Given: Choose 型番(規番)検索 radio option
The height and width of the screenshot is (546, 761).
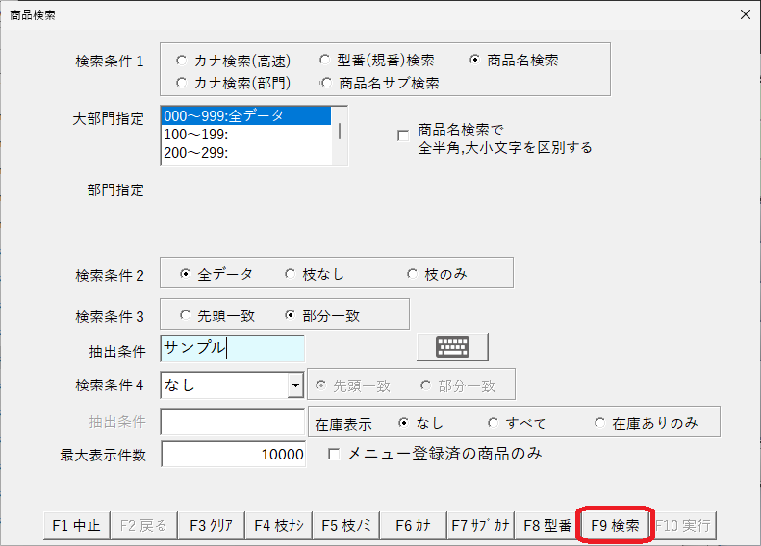Looking at the screenshot, I should tap(326, 60).
